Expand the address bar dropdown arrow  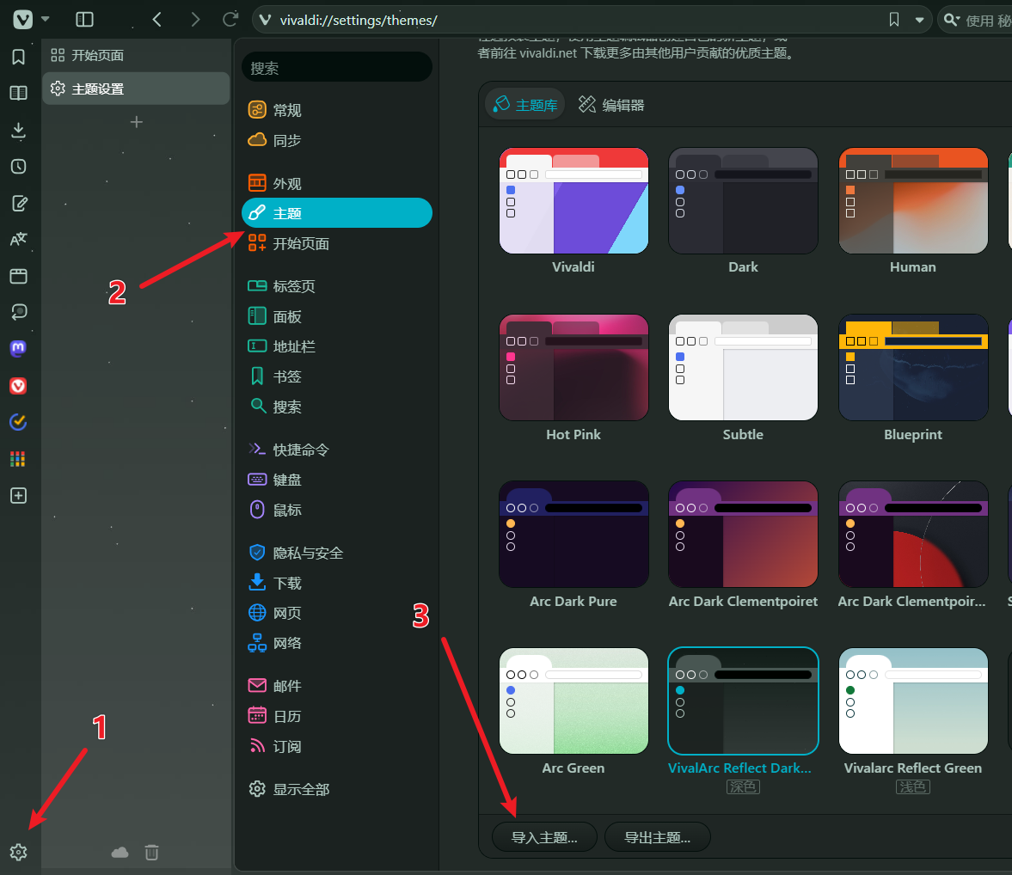919,20
